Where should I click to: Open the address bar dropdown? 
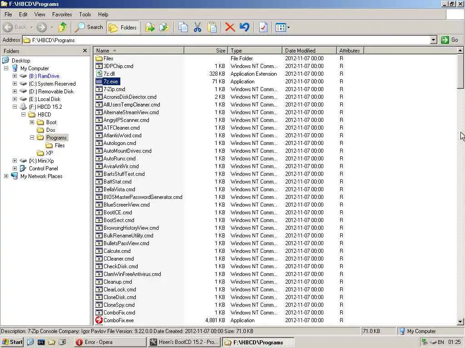pyautogui.click(x=433, y=40)
